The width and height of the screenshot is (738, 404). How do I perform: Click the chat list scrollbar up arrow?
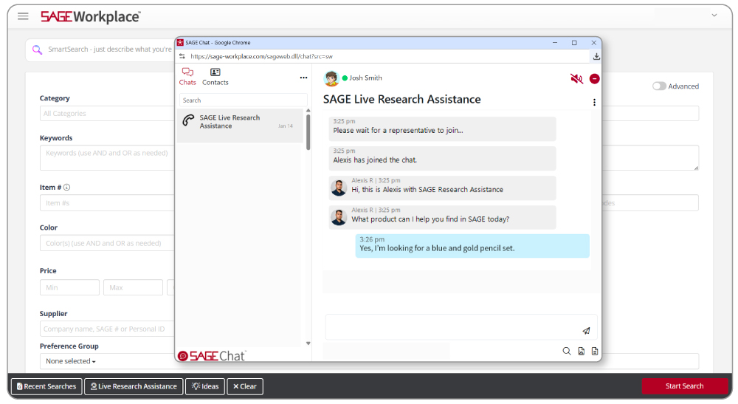[308, 111]
